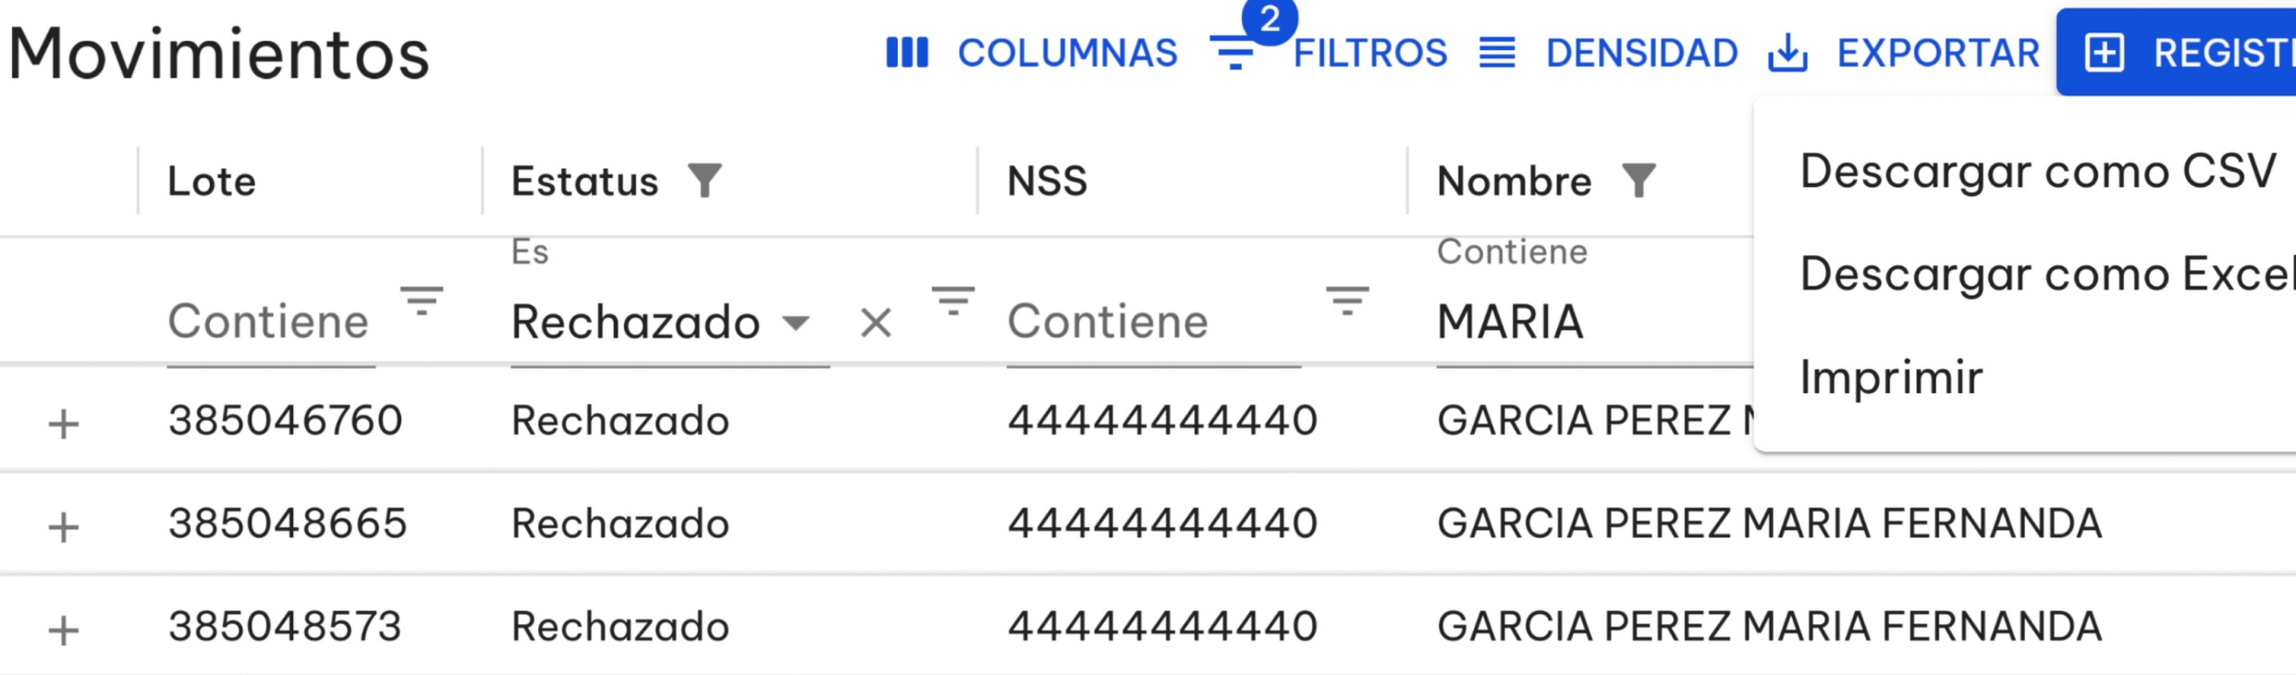2296x675 pixels.
Task: Choose Imprimir from export menu
Action: click(1891, 377)
